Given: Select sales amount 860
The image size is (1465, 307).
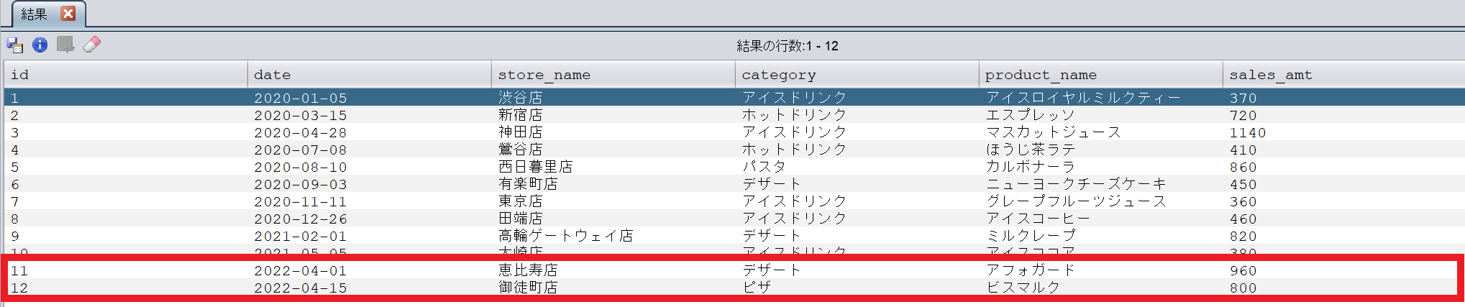Looking at the screenshot, I should click(1243, 167).
